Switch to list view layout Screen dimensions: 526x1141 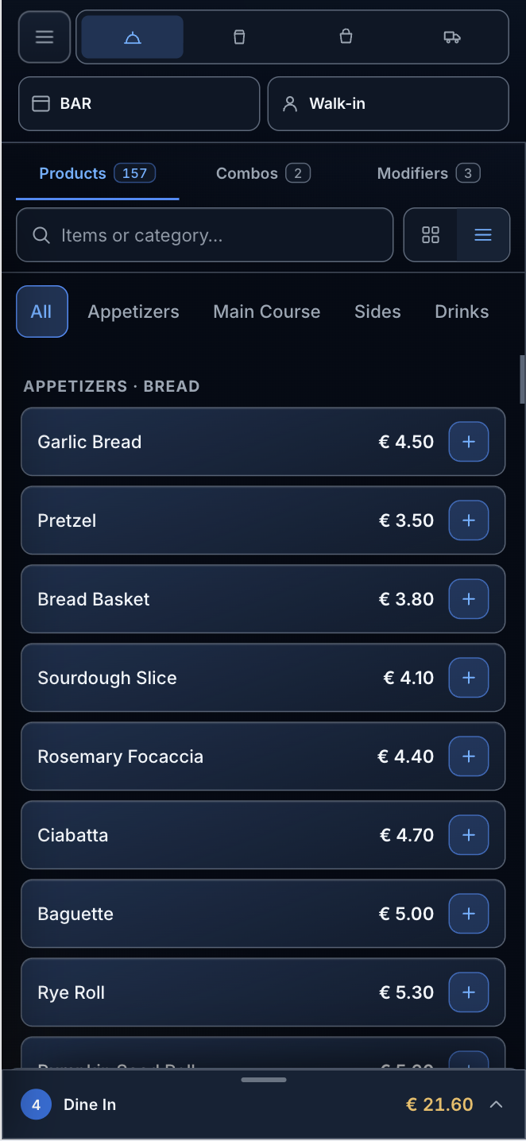coord(483,235)
